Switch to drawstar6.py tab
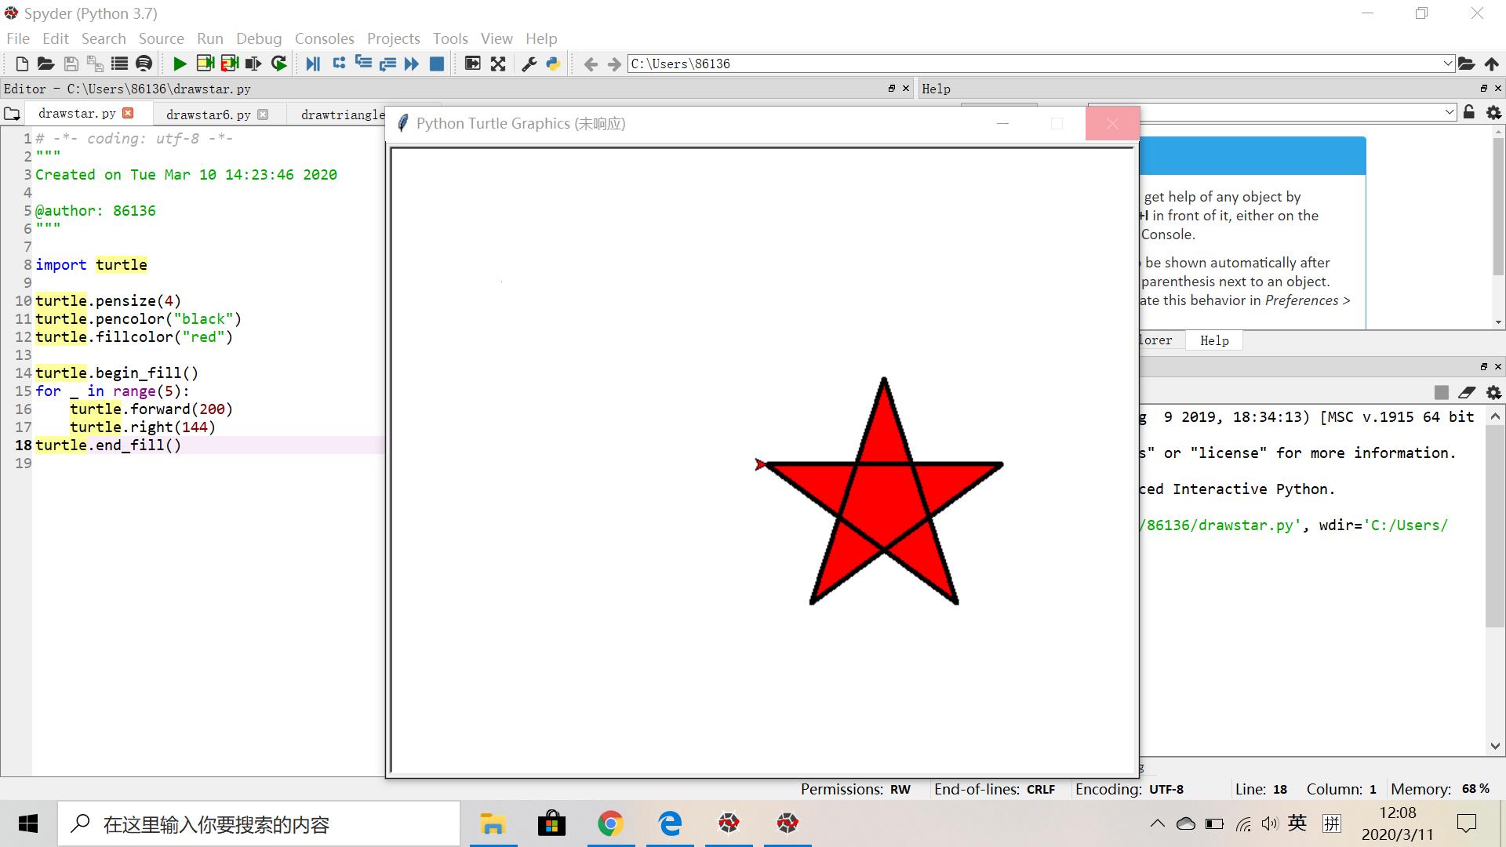 [x=207, y=114]
